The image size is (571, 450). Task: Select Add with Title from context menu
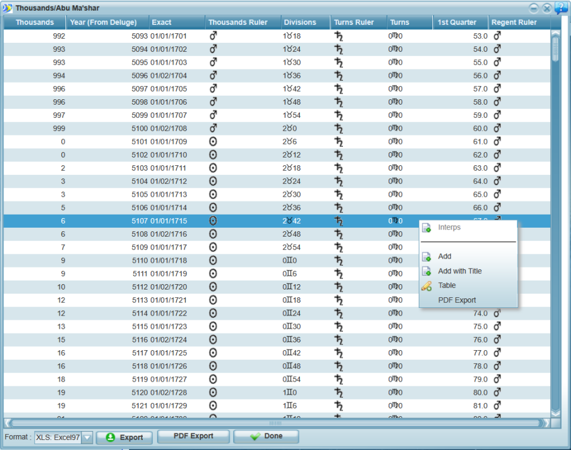tap(460, 271)
